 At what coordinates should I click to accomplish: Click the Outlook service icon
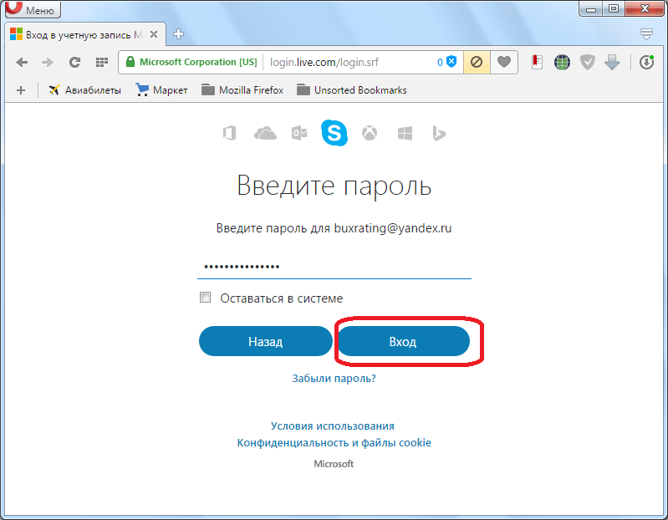point(299,133)
